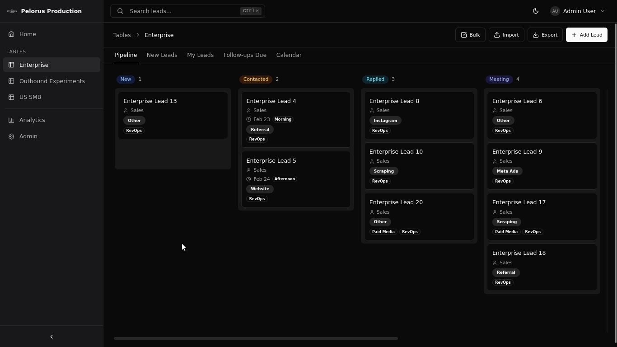Switch to the Pipeline tab

coord(126,55)
